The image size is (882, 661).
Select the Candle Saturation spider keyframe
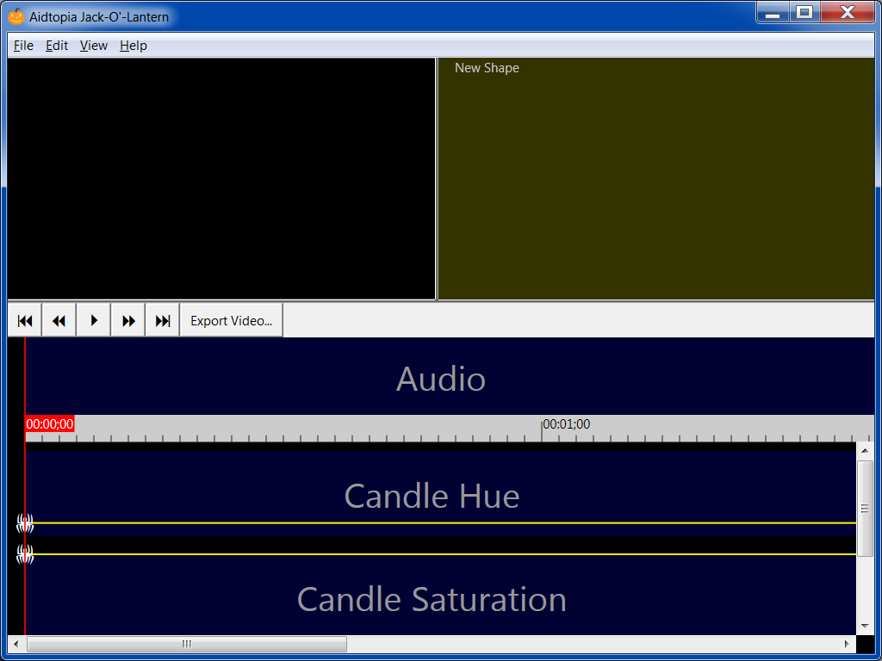pyautogui.click(x=25, y=554)
